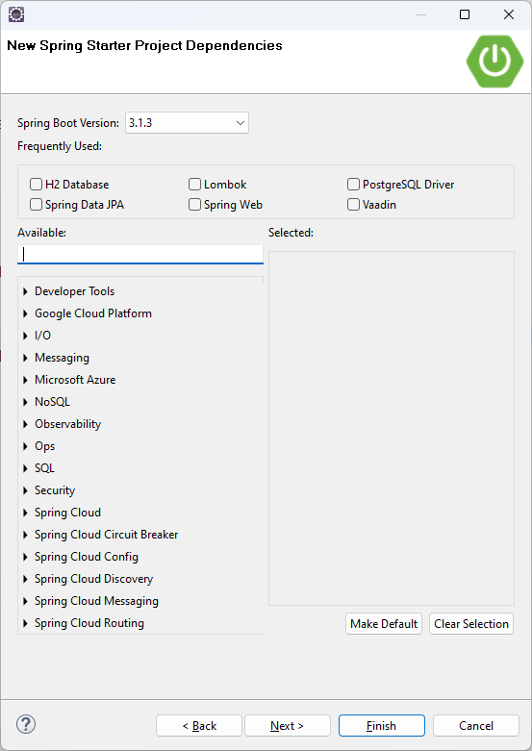Select the Google Cloud Platform label
This screenshot has height=751, width=532.
(93, 313)
